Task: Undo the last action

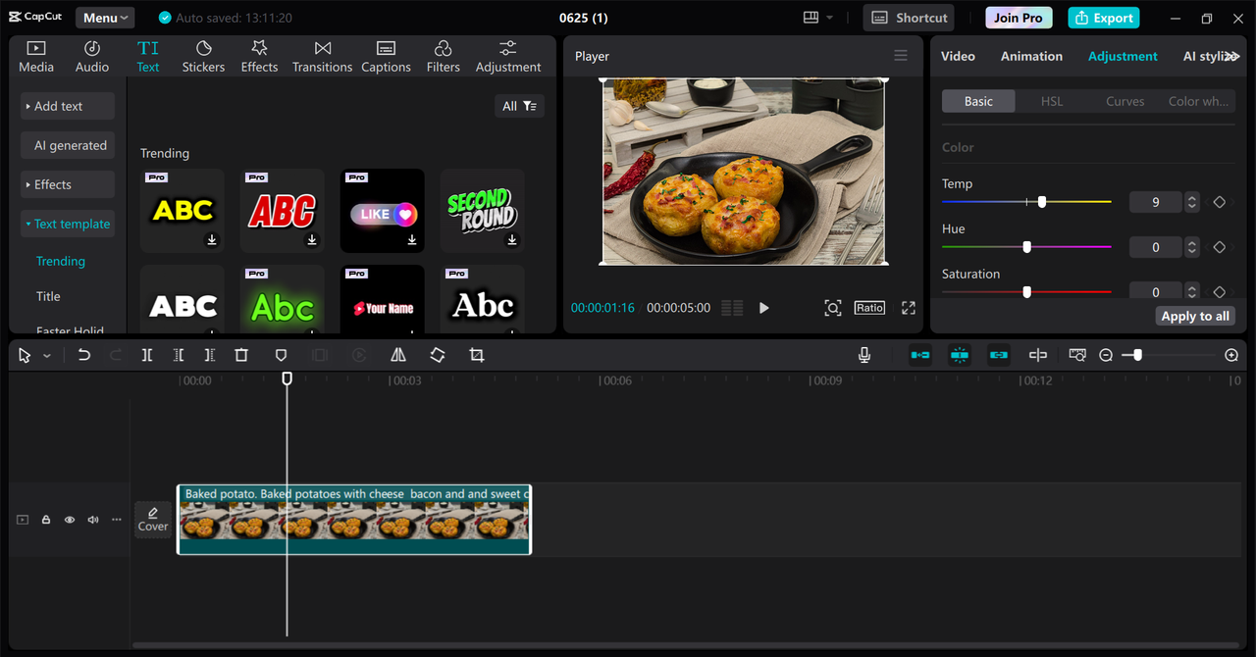Action: (84, 355)
